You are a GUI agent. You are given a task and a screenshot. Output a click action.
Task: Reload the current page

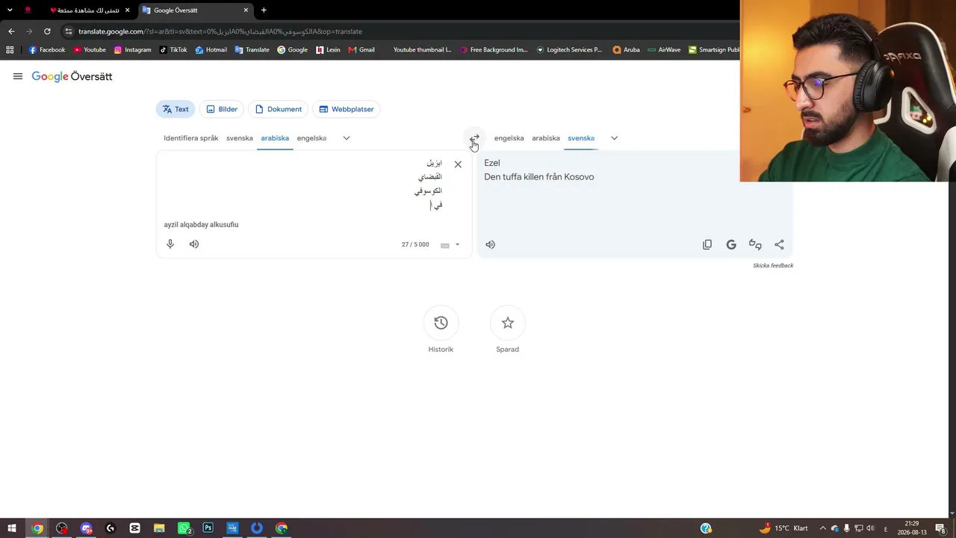coord(47,31)
